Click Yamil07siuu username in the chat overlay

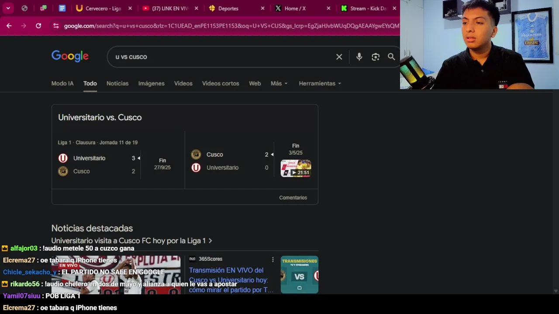[21, 296]
